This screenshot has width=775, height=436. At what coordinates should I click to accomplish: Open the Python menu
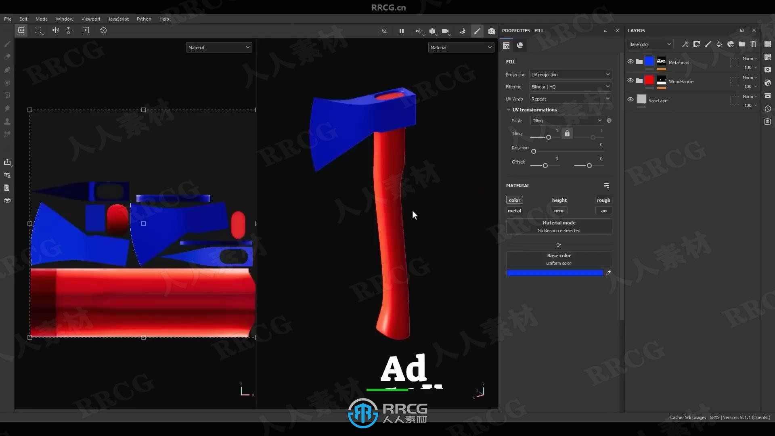pos(144,19)
